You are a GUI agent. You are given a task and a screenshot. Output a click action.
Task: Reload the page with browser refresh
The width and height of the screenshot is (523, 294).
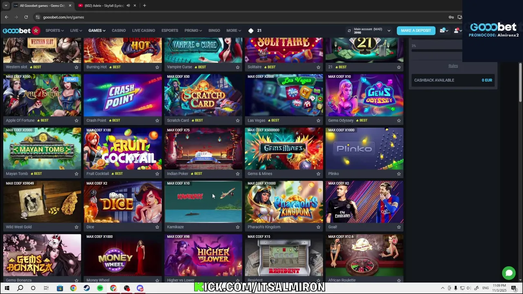pos(26,17)
